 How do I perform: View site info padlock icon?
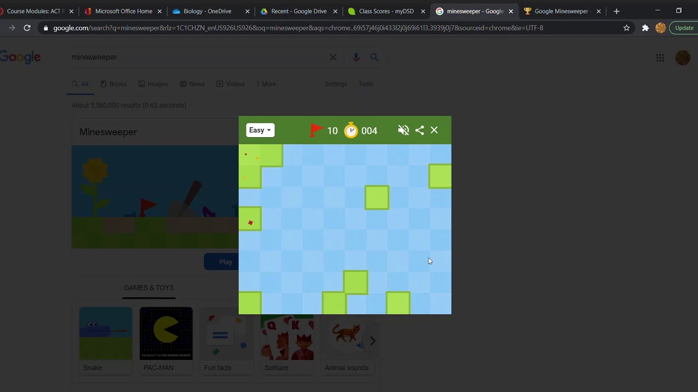[46, 28]
